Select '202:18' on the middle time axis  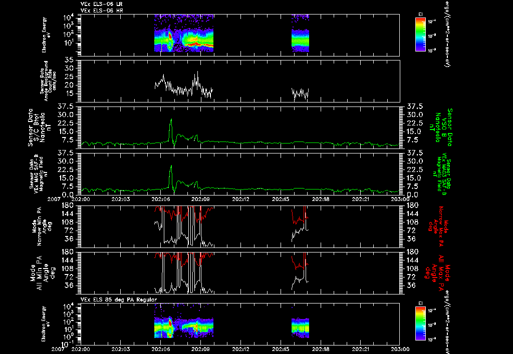click(x=321, y=199)
